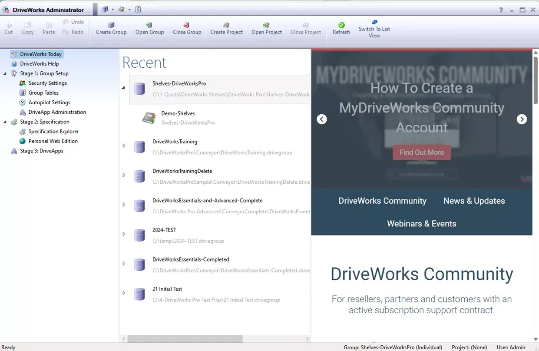Click Redo in the toolbar

click(73, 32)
